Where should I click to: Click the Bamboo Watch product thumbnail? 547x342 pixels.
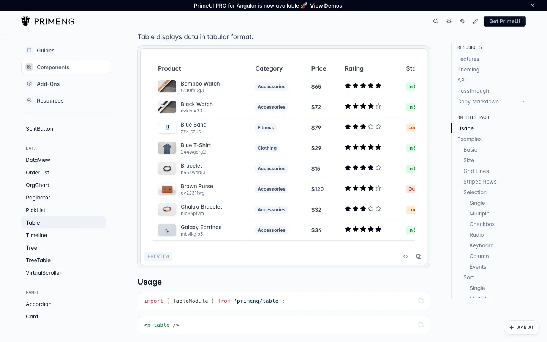pos(167,86)
